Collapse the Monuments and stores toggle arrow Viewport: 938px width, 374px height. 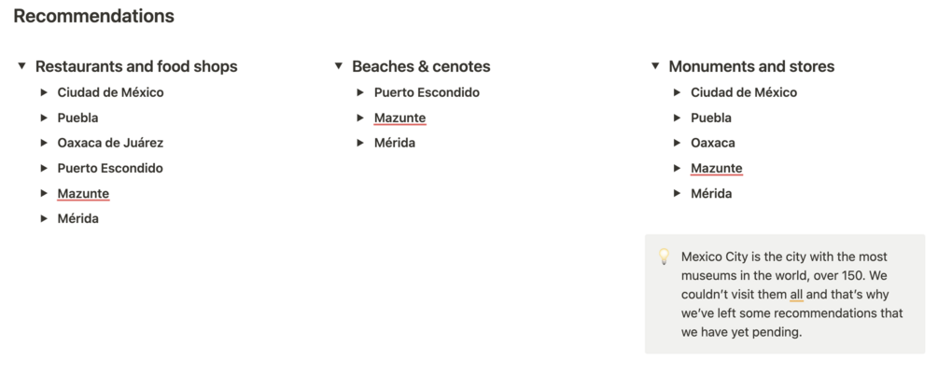(655, 65)
